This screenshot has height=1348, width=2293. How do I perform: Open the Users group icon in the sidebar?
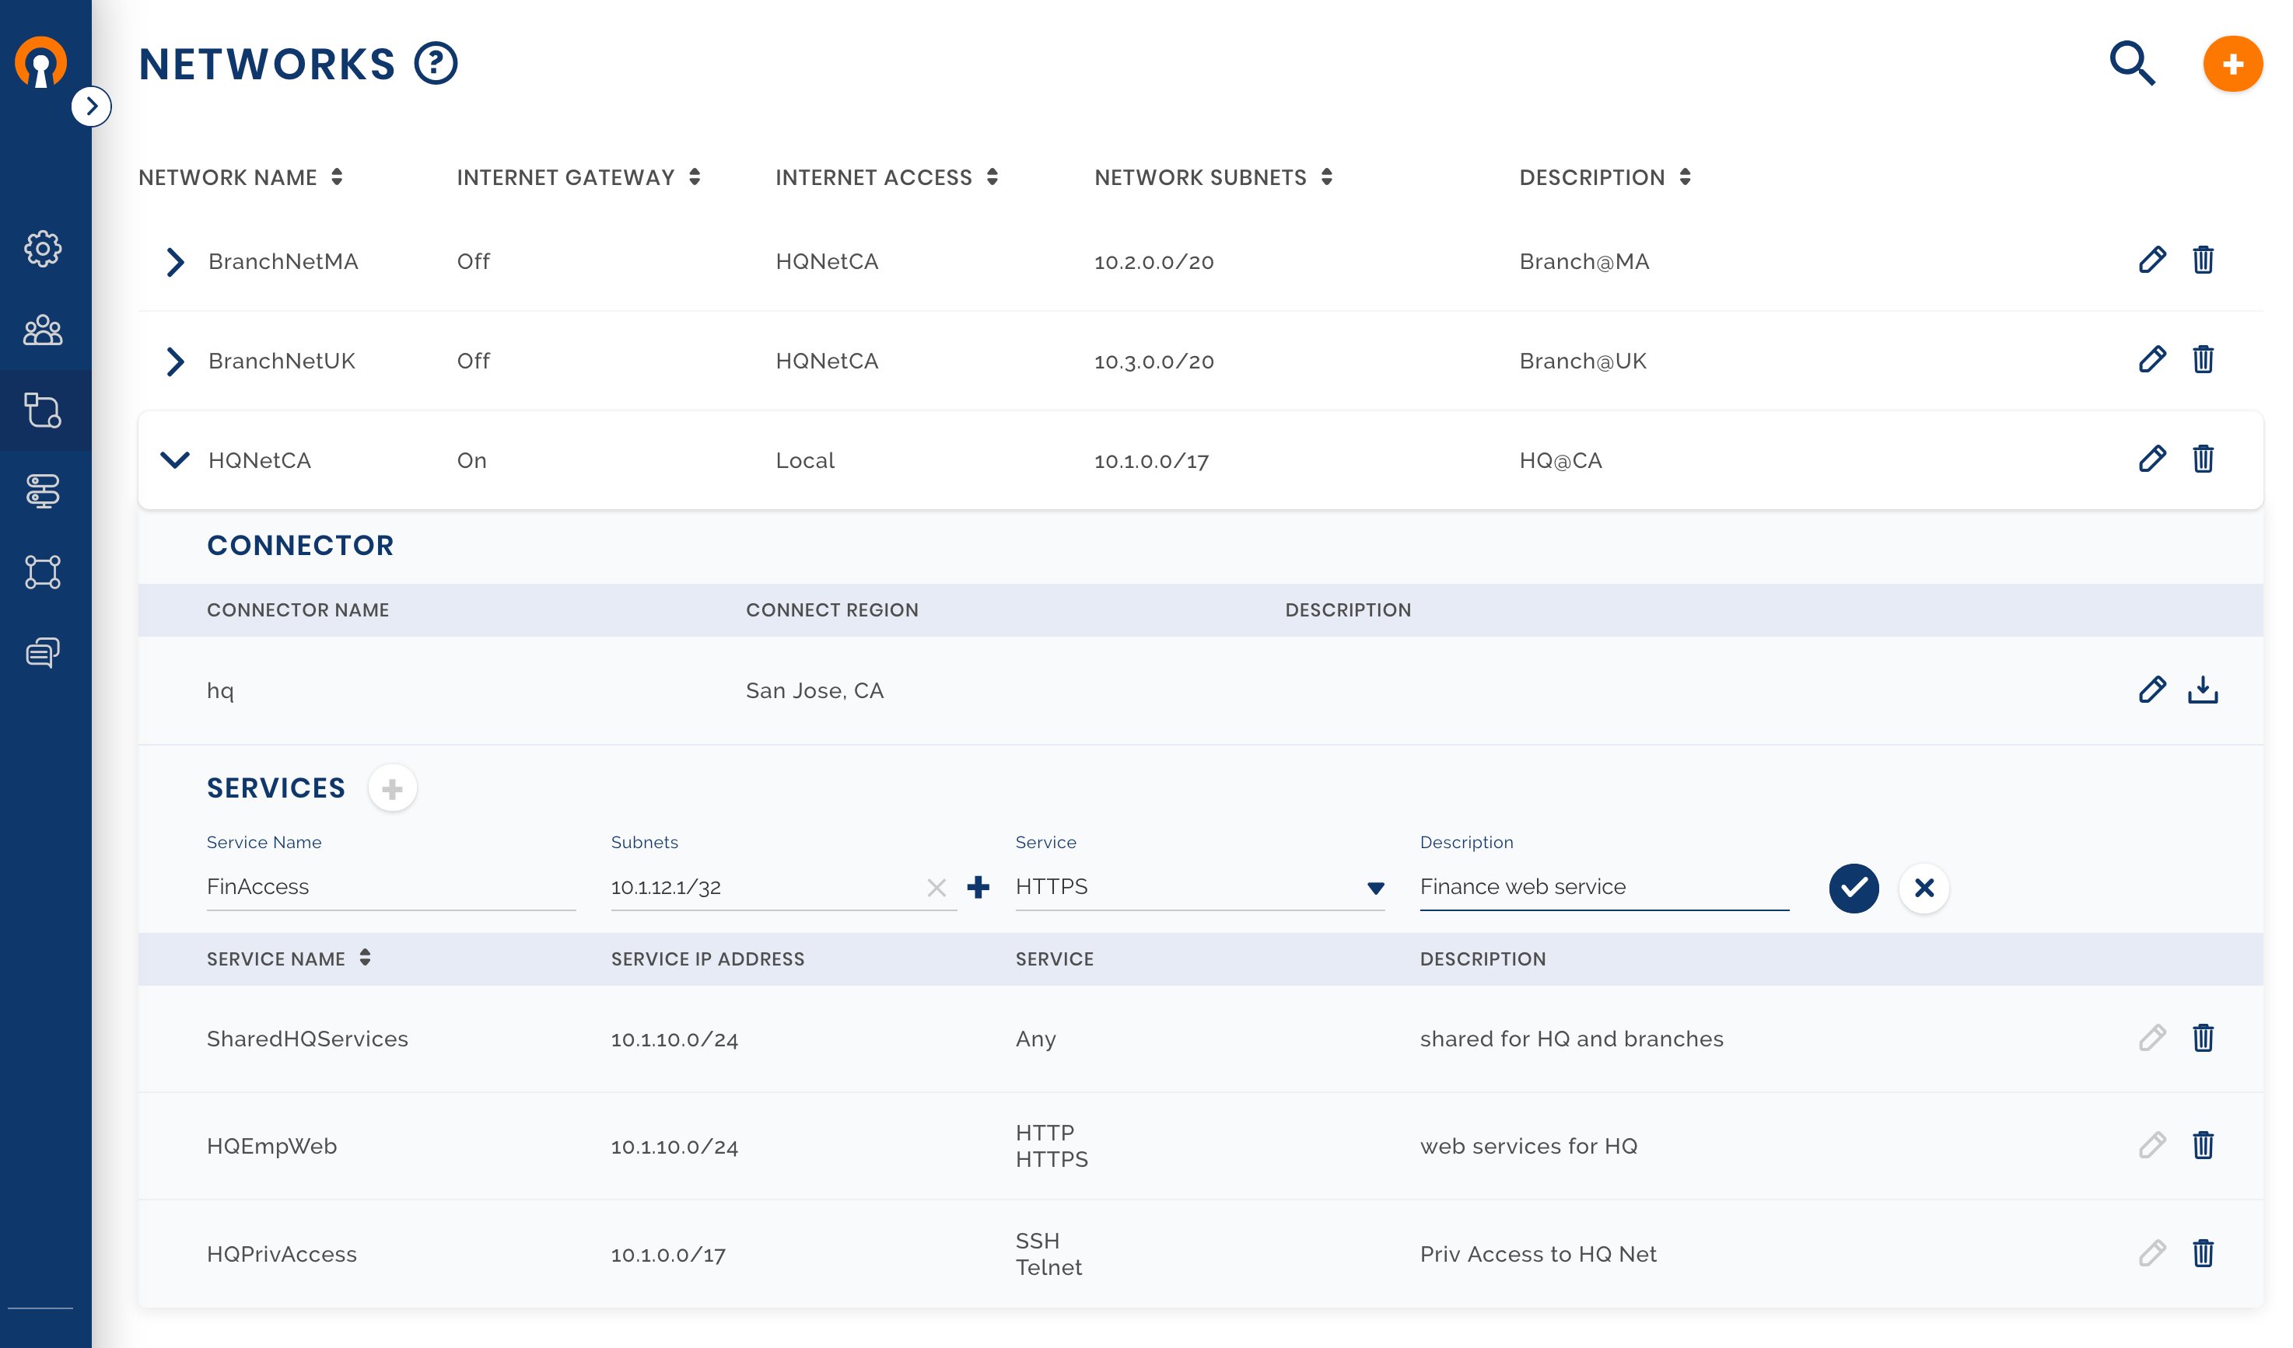[43, 330]
